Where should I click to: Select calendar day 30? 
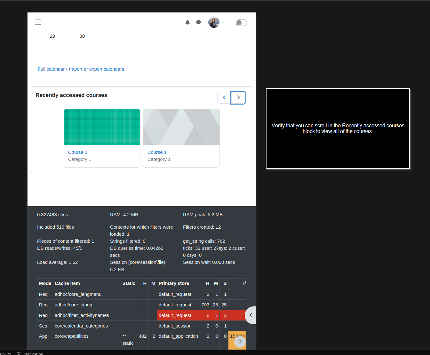[82, 36]
